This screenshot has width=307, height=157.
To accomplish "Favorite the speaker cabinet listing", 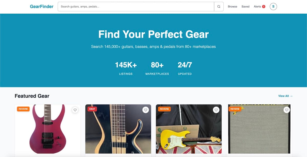I will coord(286,110).
